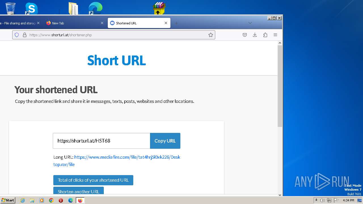Click Total of clicks of your shortened URL
Screen dimensions: 363x204
coord(93,180)
